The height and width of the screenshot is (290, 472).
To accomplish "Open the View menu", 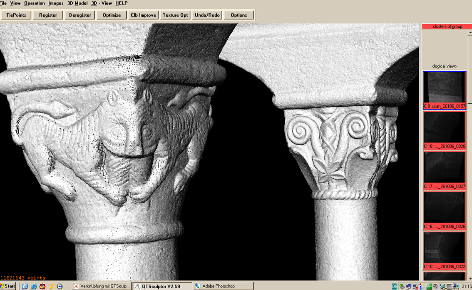I will tap(15, 3).
